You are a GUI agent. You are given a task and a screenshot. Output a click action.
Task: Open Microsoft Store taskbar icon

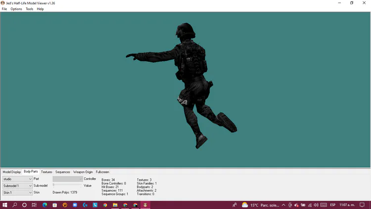54,205
